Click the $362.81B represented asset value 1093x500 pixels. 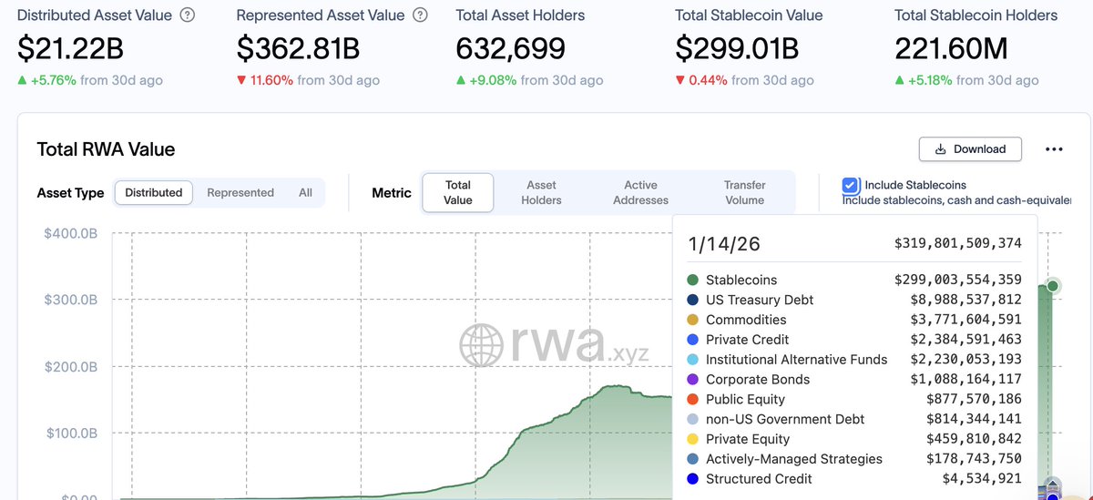point(298,49)
